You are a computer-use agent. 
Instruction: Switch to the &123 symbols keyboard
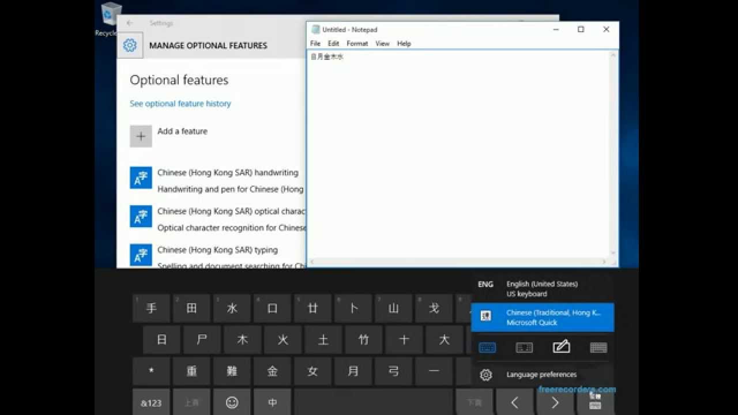[x=151, y=402]
